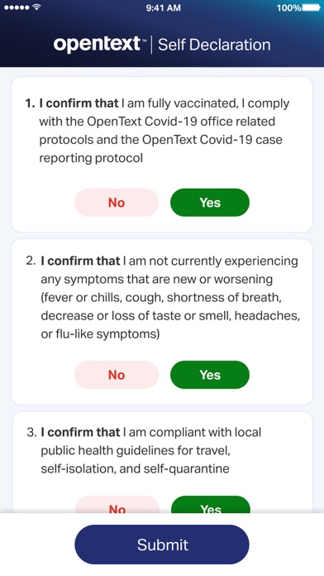Image resolution: width=324 pixels, height=576 pixels.
Task: Tap the OpenText logo in header
Action: click(99, 45)
